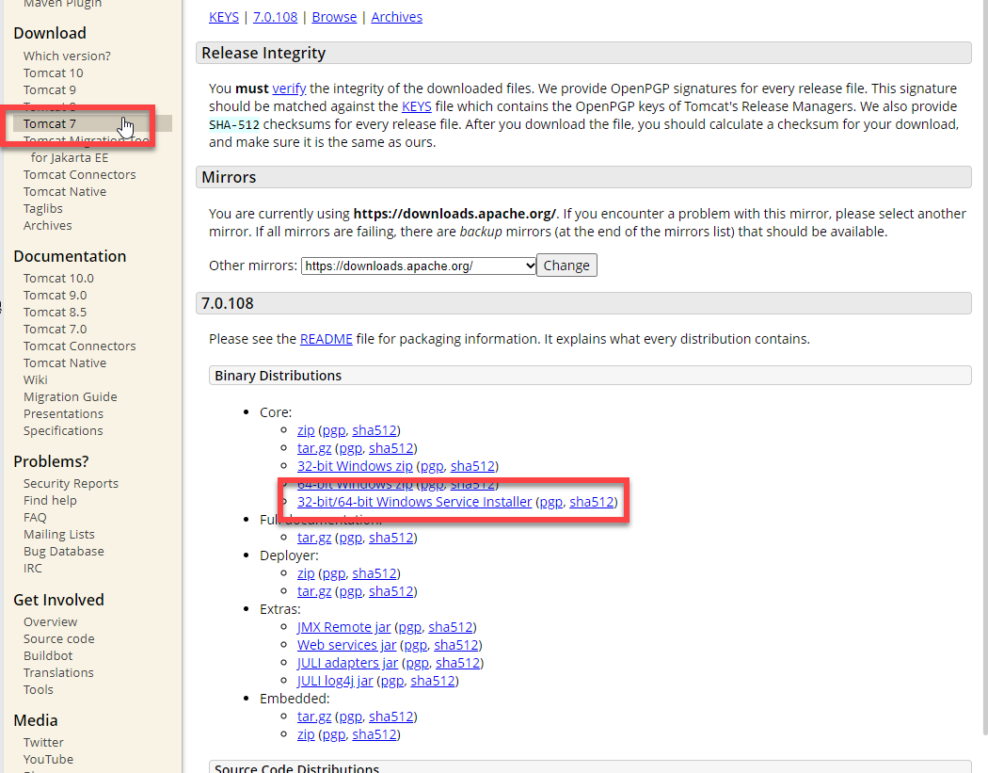This screenshot has height=773, width=988.
Task: Open the FAQ sidebar link
Action: coord(35,518)
